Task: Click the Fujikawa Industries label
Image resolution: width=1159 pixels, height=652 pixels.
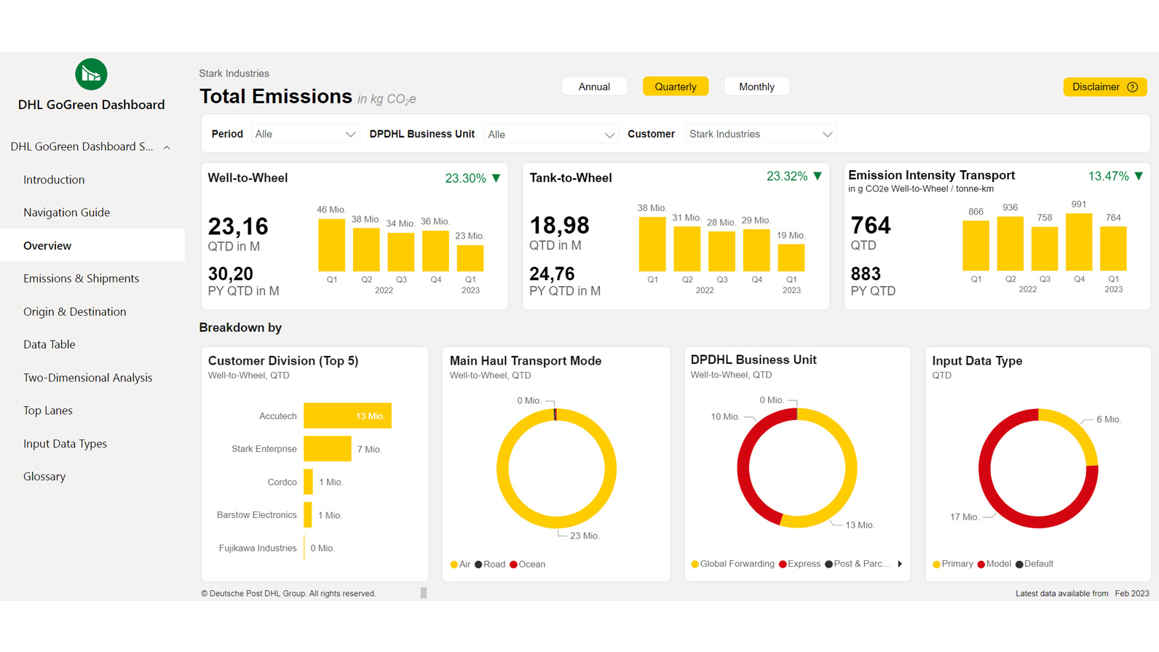Action: coord(258,548)
